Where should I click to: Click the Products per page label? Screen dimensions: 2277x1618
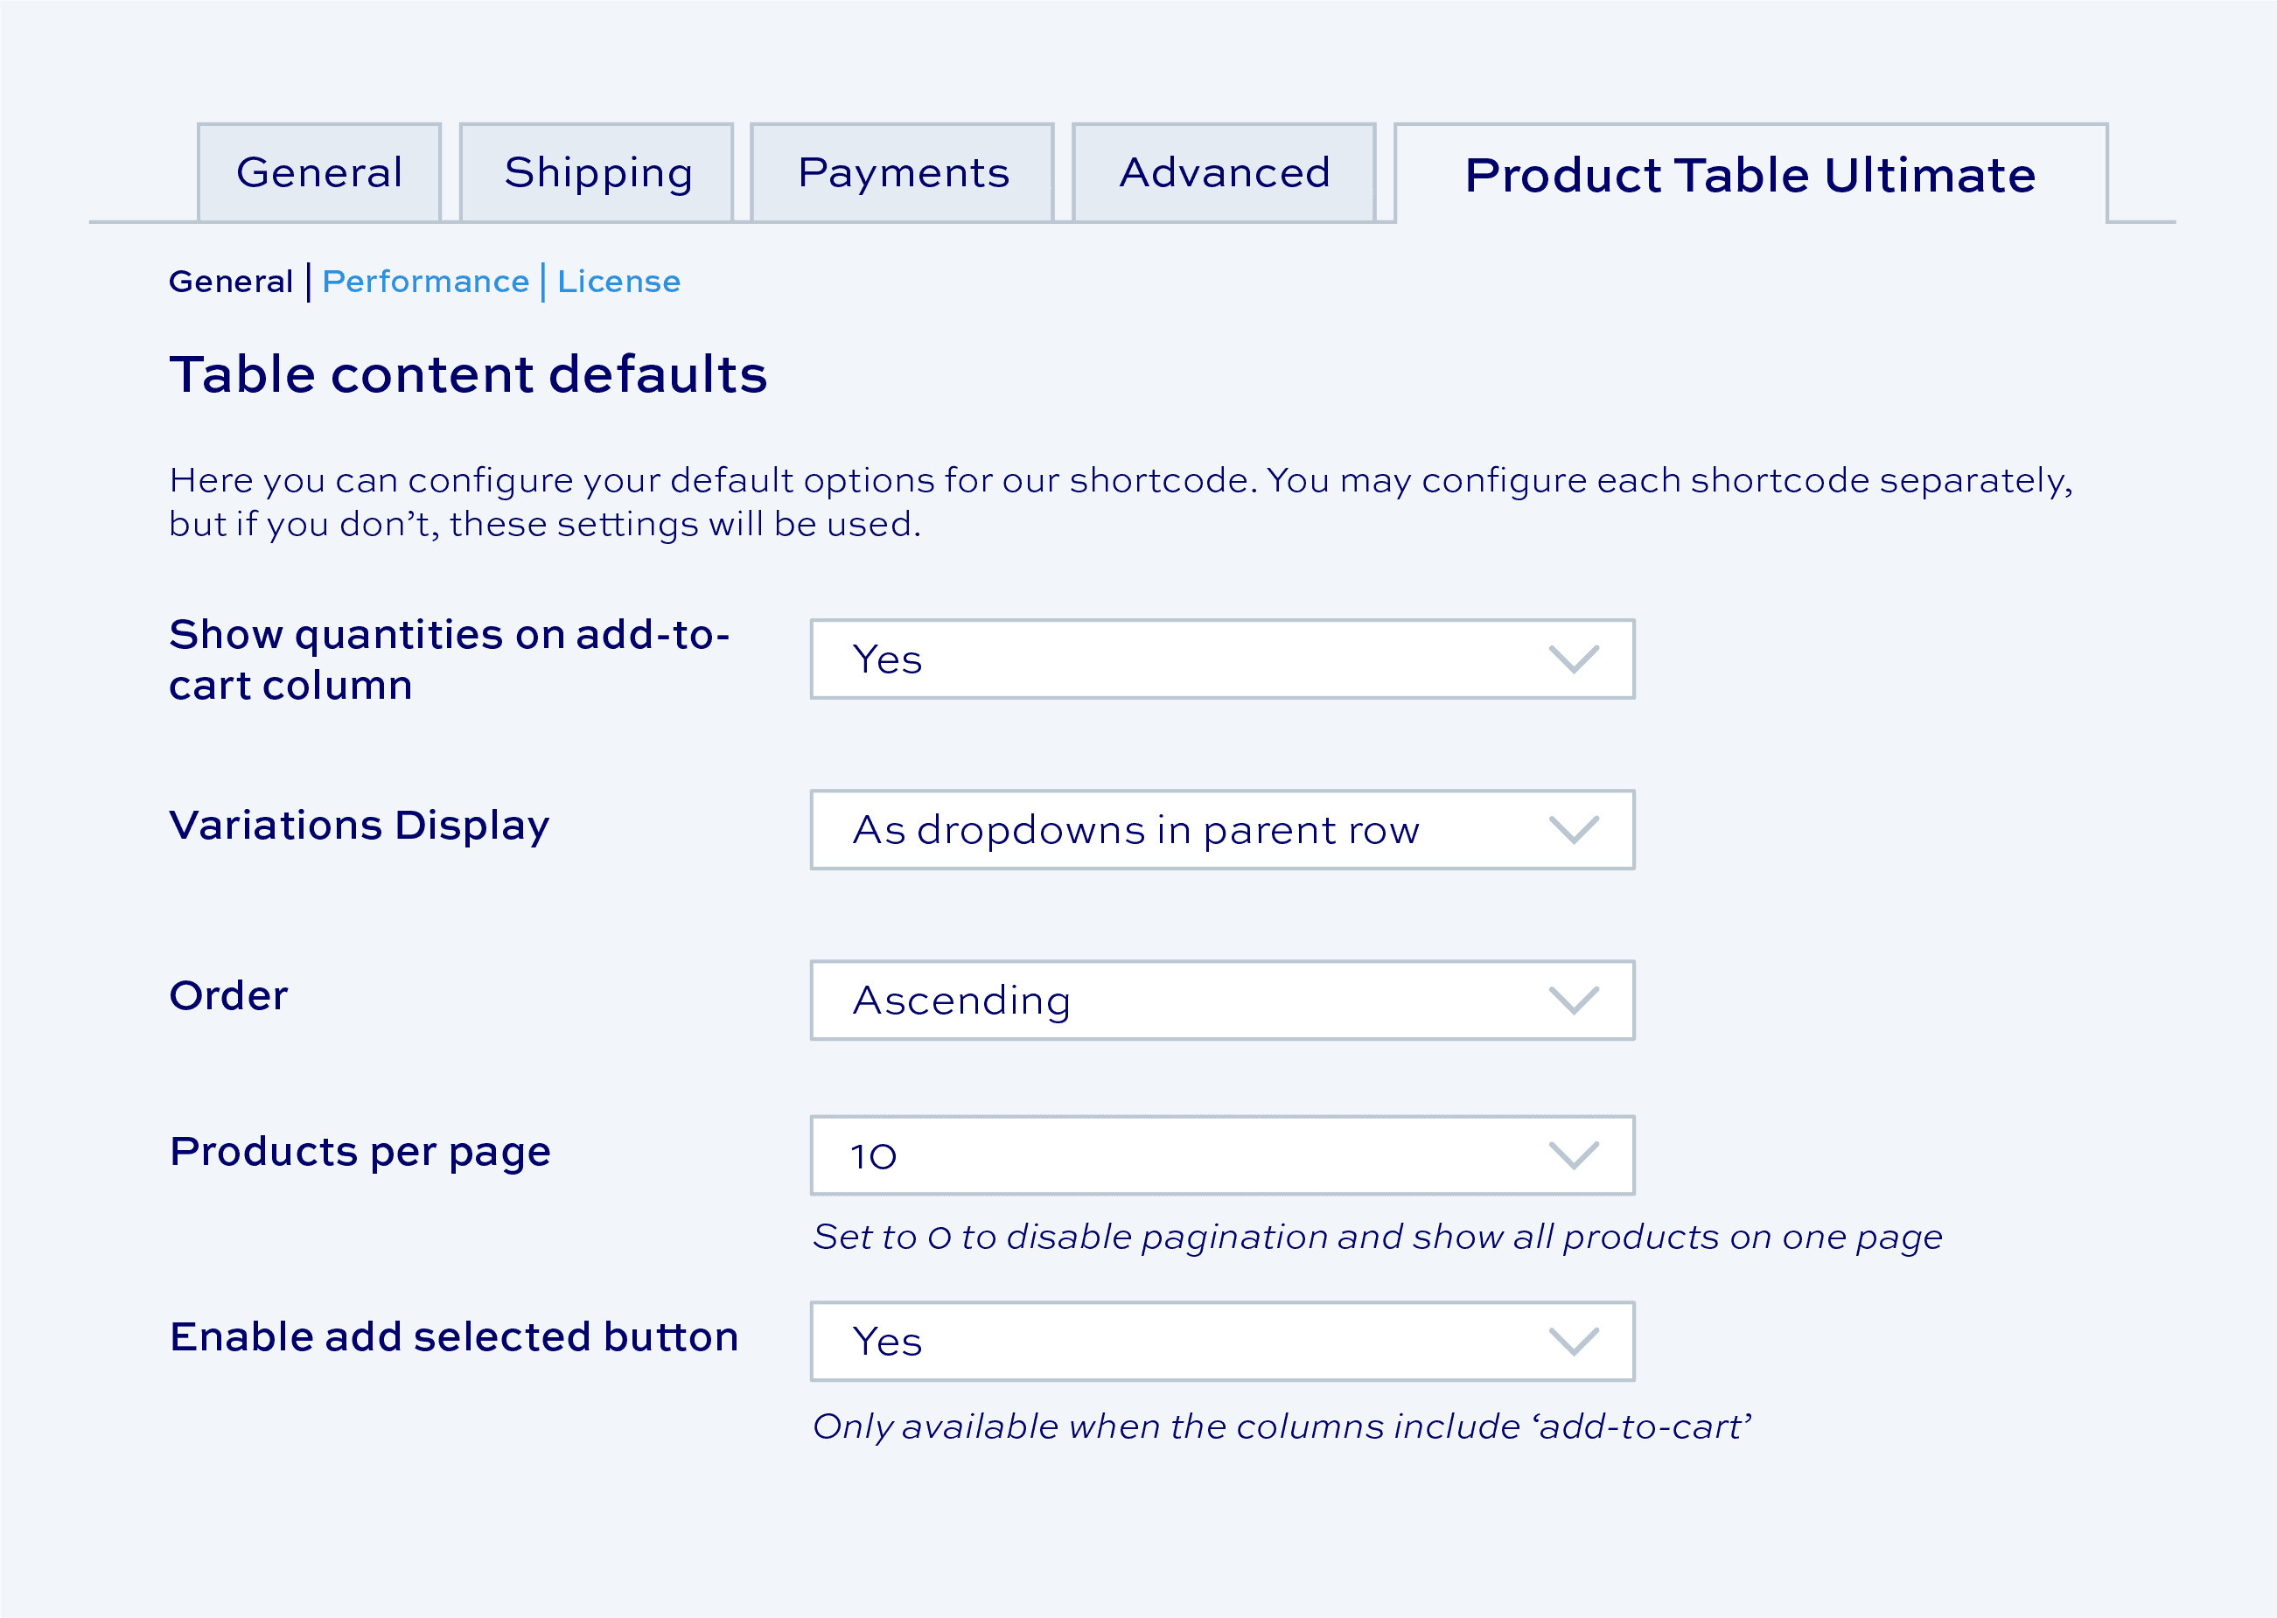pos(360,1153)
